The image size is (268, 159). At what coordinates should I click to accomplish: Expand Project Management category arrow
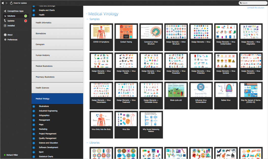tap(34, 134)
